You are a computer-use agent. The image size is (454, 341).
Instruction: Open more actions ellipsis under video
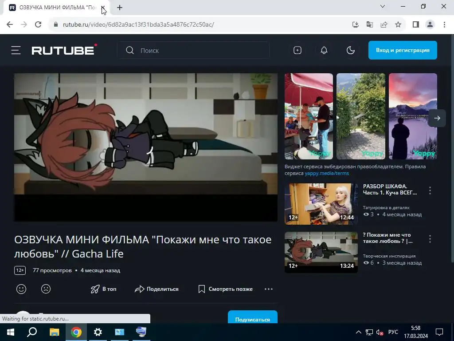coord(268,289)
